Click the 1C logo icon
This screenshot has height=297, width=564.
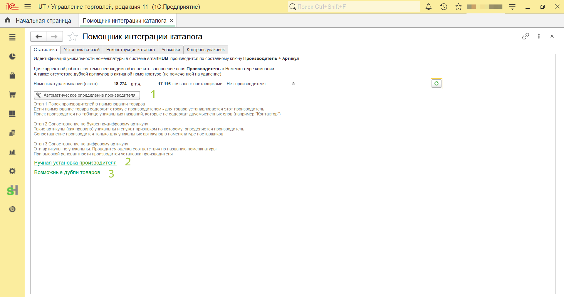(12, 7)
